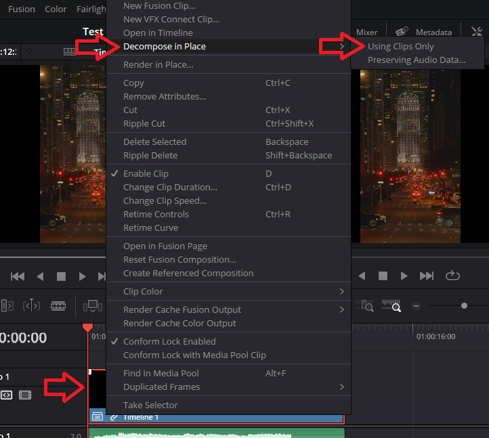The height and width of the screenshot is (438, 489).
Task: Click Play in the right viewer transport
Action: [404, 276]
